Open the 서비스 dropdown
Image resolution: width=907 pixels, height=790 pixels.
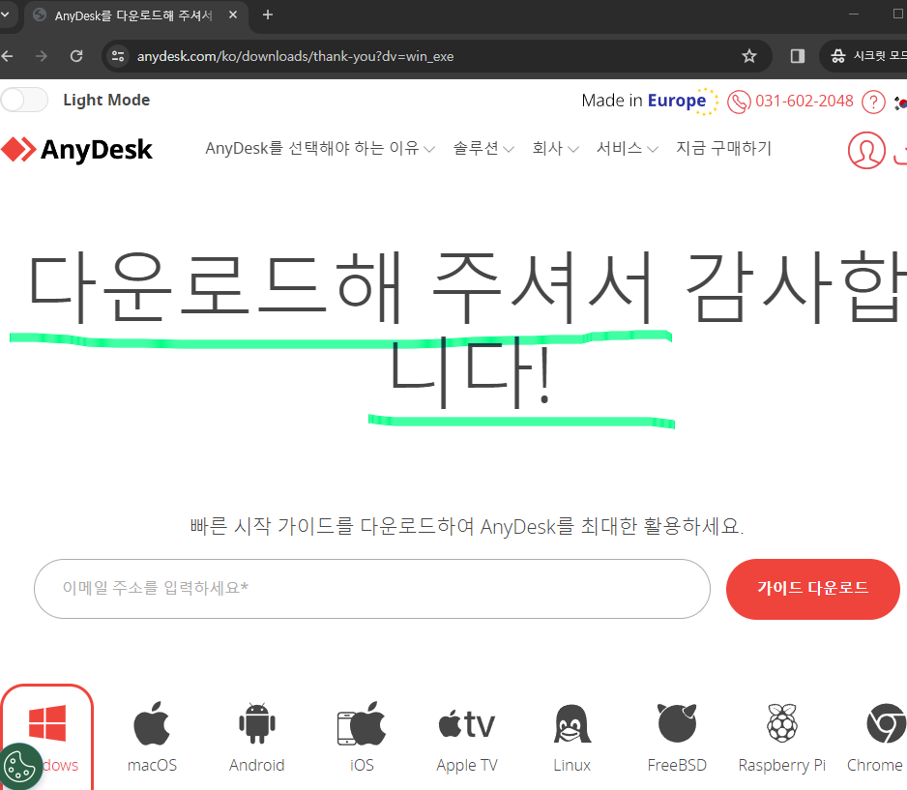[x=621, y=148]
